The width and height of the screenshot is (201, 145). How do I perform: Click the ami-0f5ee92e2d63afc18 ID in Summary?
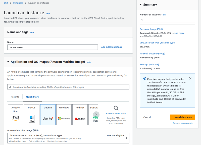(x=151, y=36)
